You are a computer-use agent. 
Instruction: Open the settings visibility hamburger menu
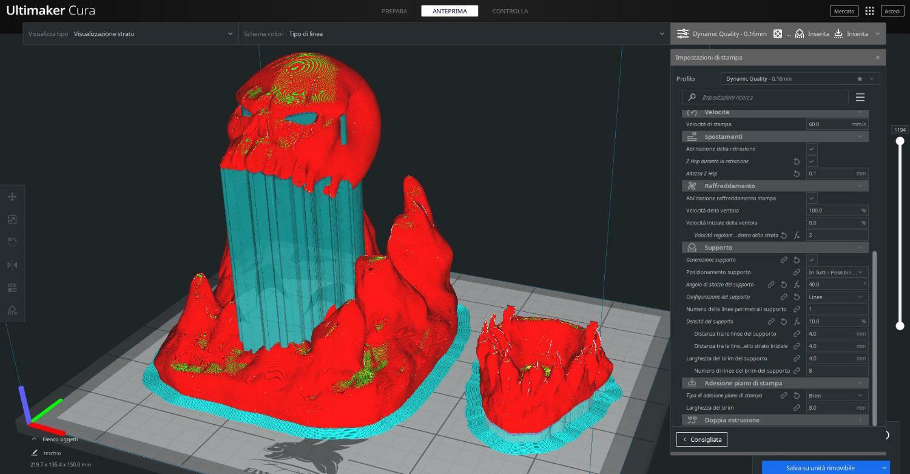coord(860,97)
